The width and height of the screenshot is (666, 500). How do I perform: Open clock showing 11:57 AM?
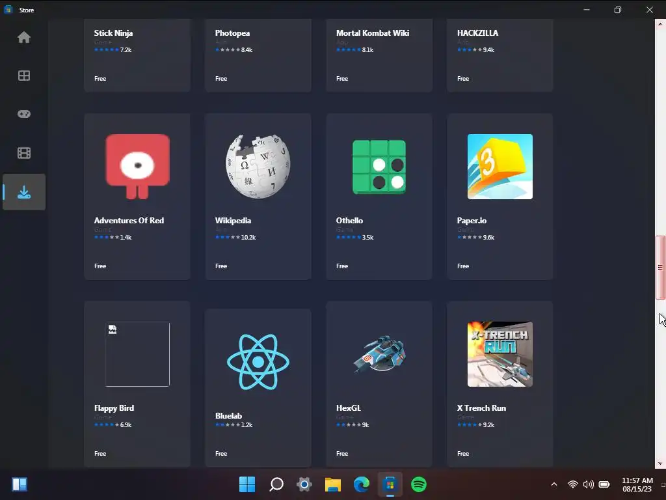point(637,484)
